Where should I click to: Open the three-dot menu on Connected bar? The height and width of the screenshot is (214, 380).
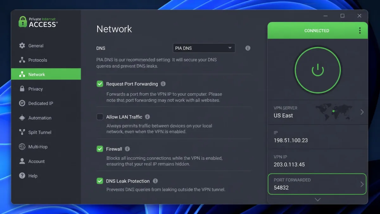click(360, 30)
